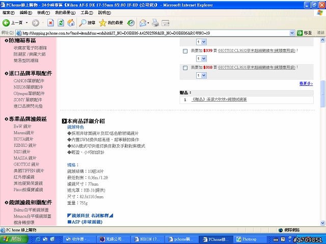Click the Windows flag logo throbber
Image resolution: width=326 pixels, height=244 pixels.
[x=320, y=13]
